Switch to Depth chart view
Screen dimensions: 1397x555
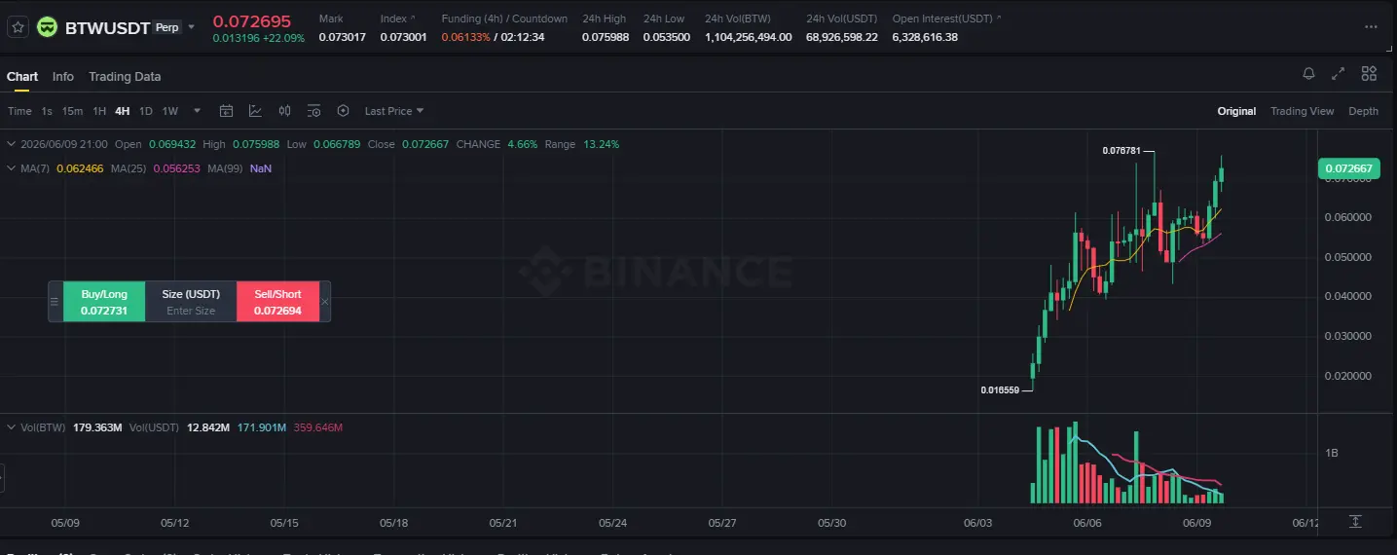pos(1363,111)
